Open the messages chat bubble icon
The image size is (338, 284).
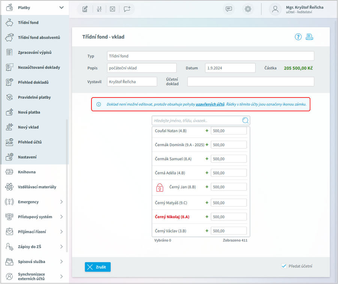tap(229, 9)
